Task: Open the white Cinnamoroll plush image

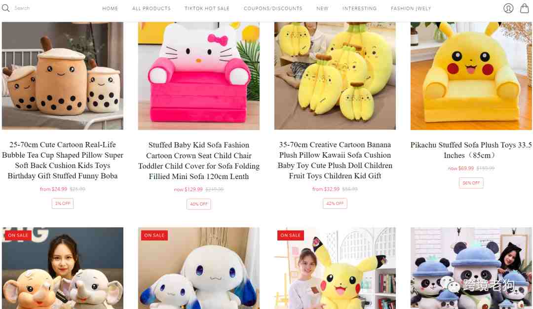Action: (198, 268)
